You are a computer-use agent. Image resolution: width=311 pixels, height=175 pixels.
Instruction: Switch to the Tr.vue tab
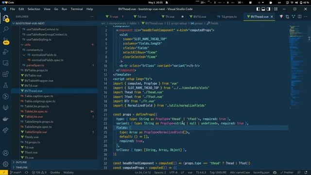[114, 17]
